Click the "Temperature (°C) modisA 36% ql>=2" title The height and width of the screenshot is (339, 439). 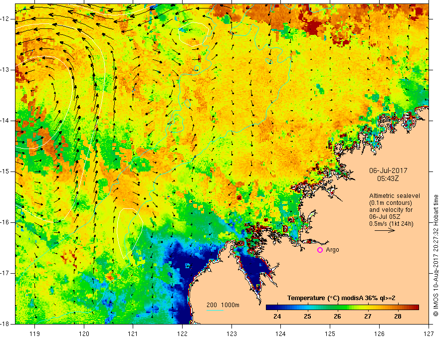pos(341,298)
